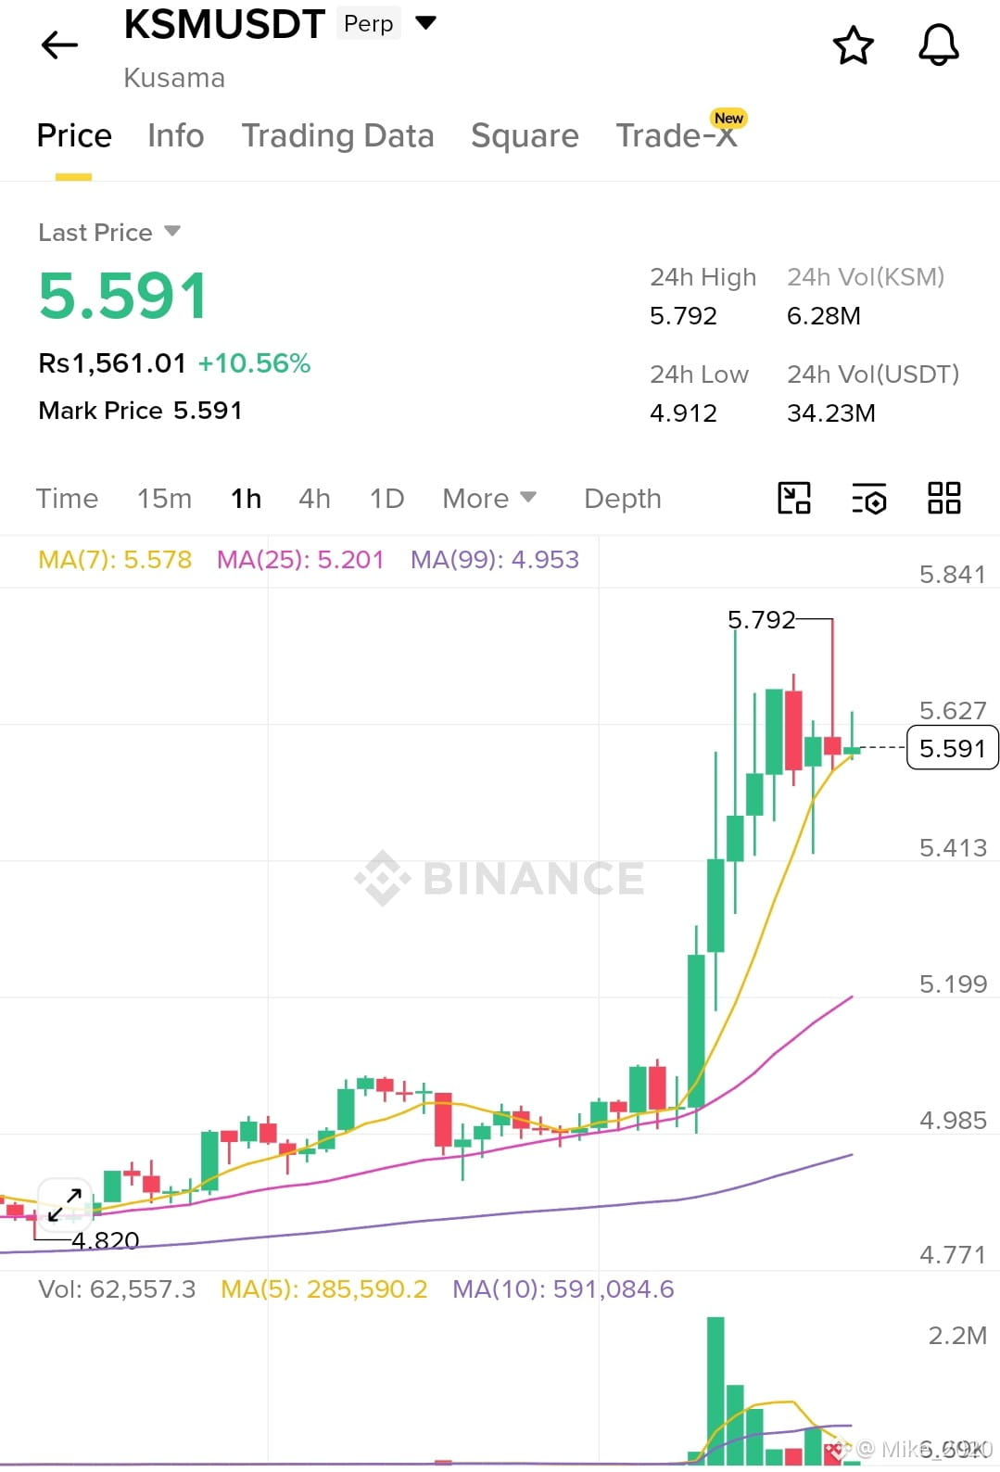Open chart indicator settings icon
The image size is (1000, 1472).
[x=869, y=499]
